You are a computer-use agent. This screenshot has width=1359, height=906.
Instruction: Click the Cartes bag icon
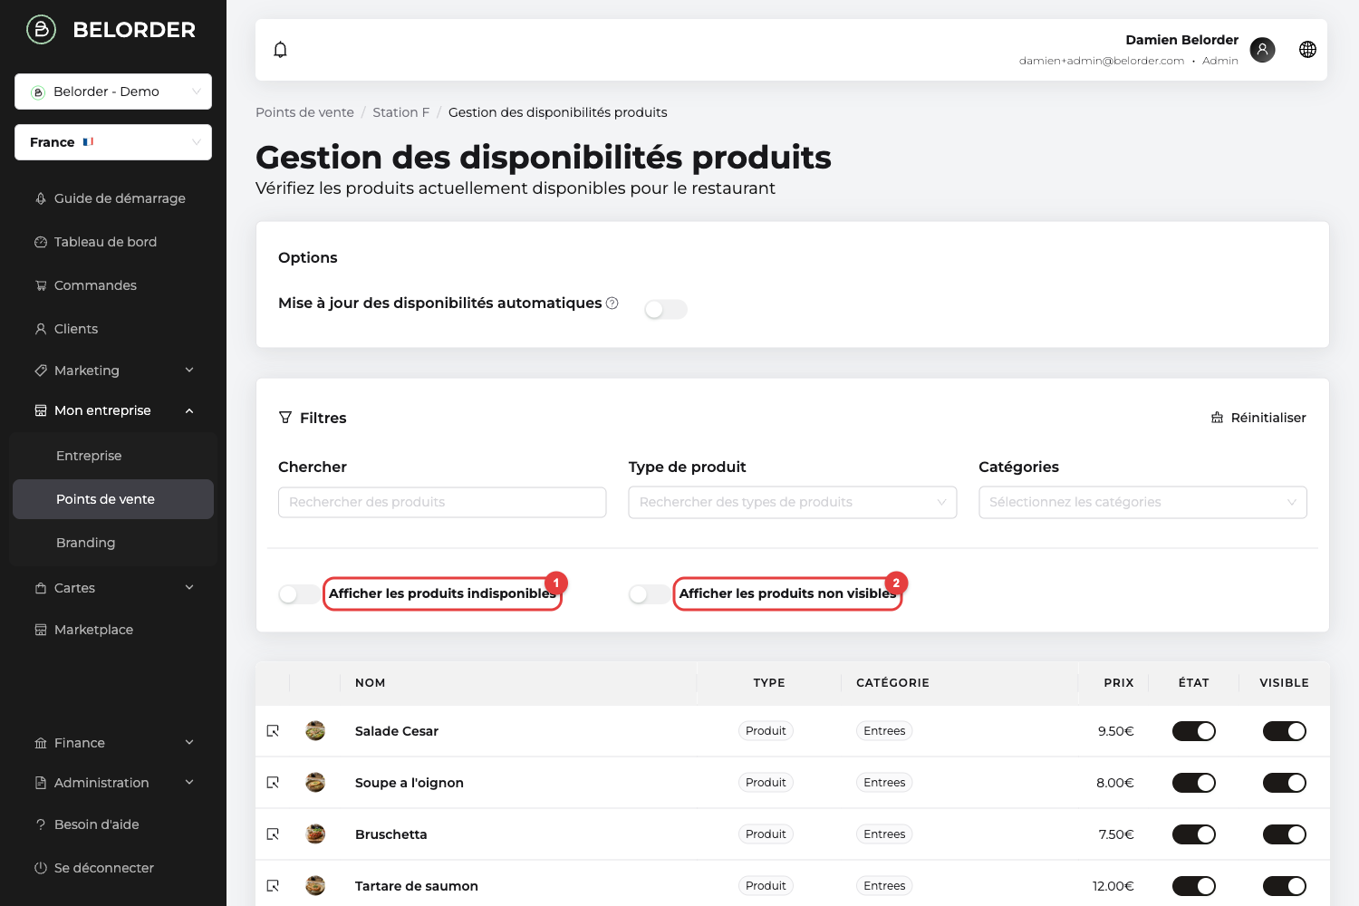[x=41, y=588]
